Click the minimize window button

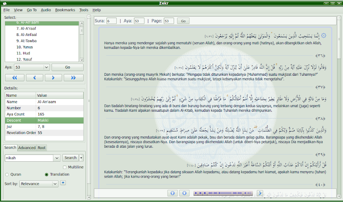tap(326, 3)
